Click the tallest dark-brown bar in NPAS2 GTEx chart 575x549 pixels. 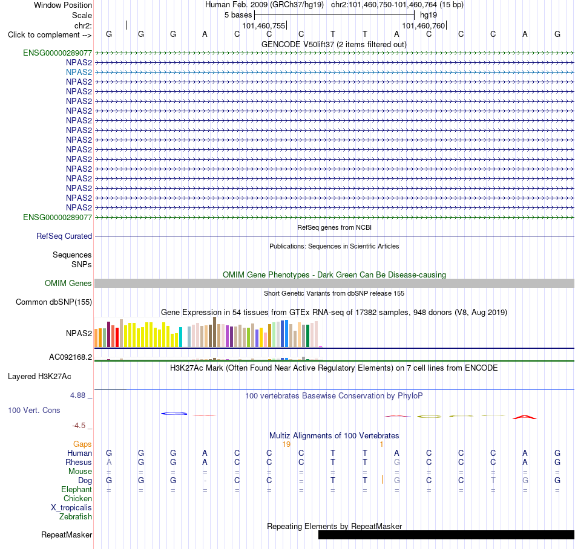point(214,332)
